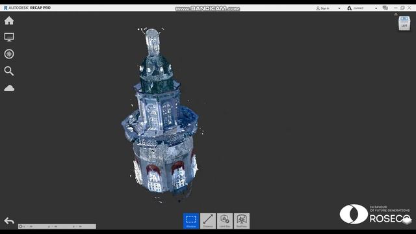Viewport: 416px width, 234px height.
Task: Activate the Limit Box tool
Action: 225,221
